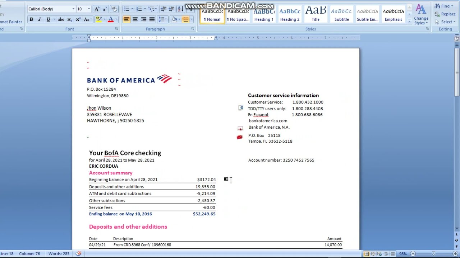This screenshot has height=258, width=460.
Task: Click the Find button
Action: [x=444, y=6]
